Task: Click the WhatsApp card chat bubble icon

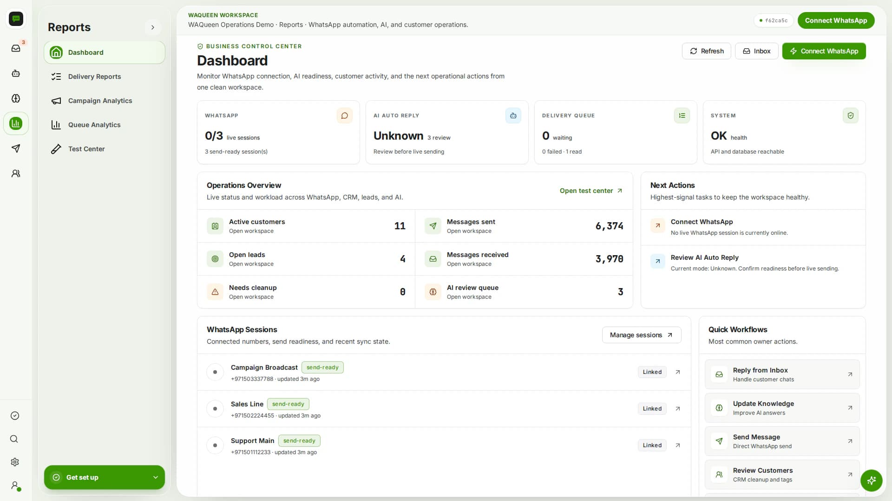Action: (x=345, y=116)
